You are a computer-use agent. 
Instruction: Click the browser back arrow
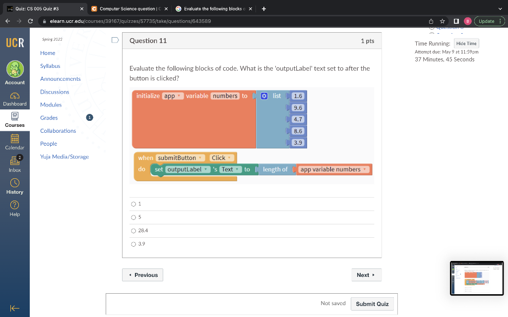point(8,21)
